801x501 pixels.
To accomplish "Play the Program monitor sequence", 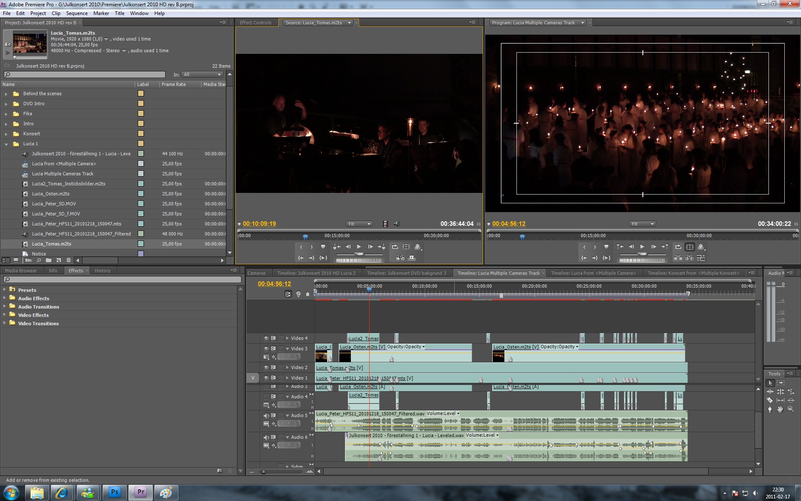I will 642,247.
